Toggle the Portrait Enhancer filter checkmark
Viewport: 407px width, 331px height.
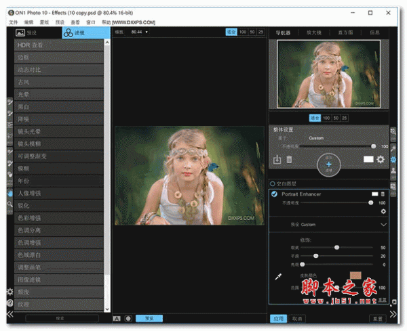click(274, 194)
